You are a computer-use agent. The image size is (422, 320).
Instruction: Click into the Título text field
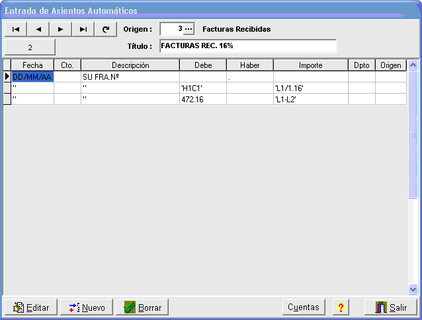248,46
